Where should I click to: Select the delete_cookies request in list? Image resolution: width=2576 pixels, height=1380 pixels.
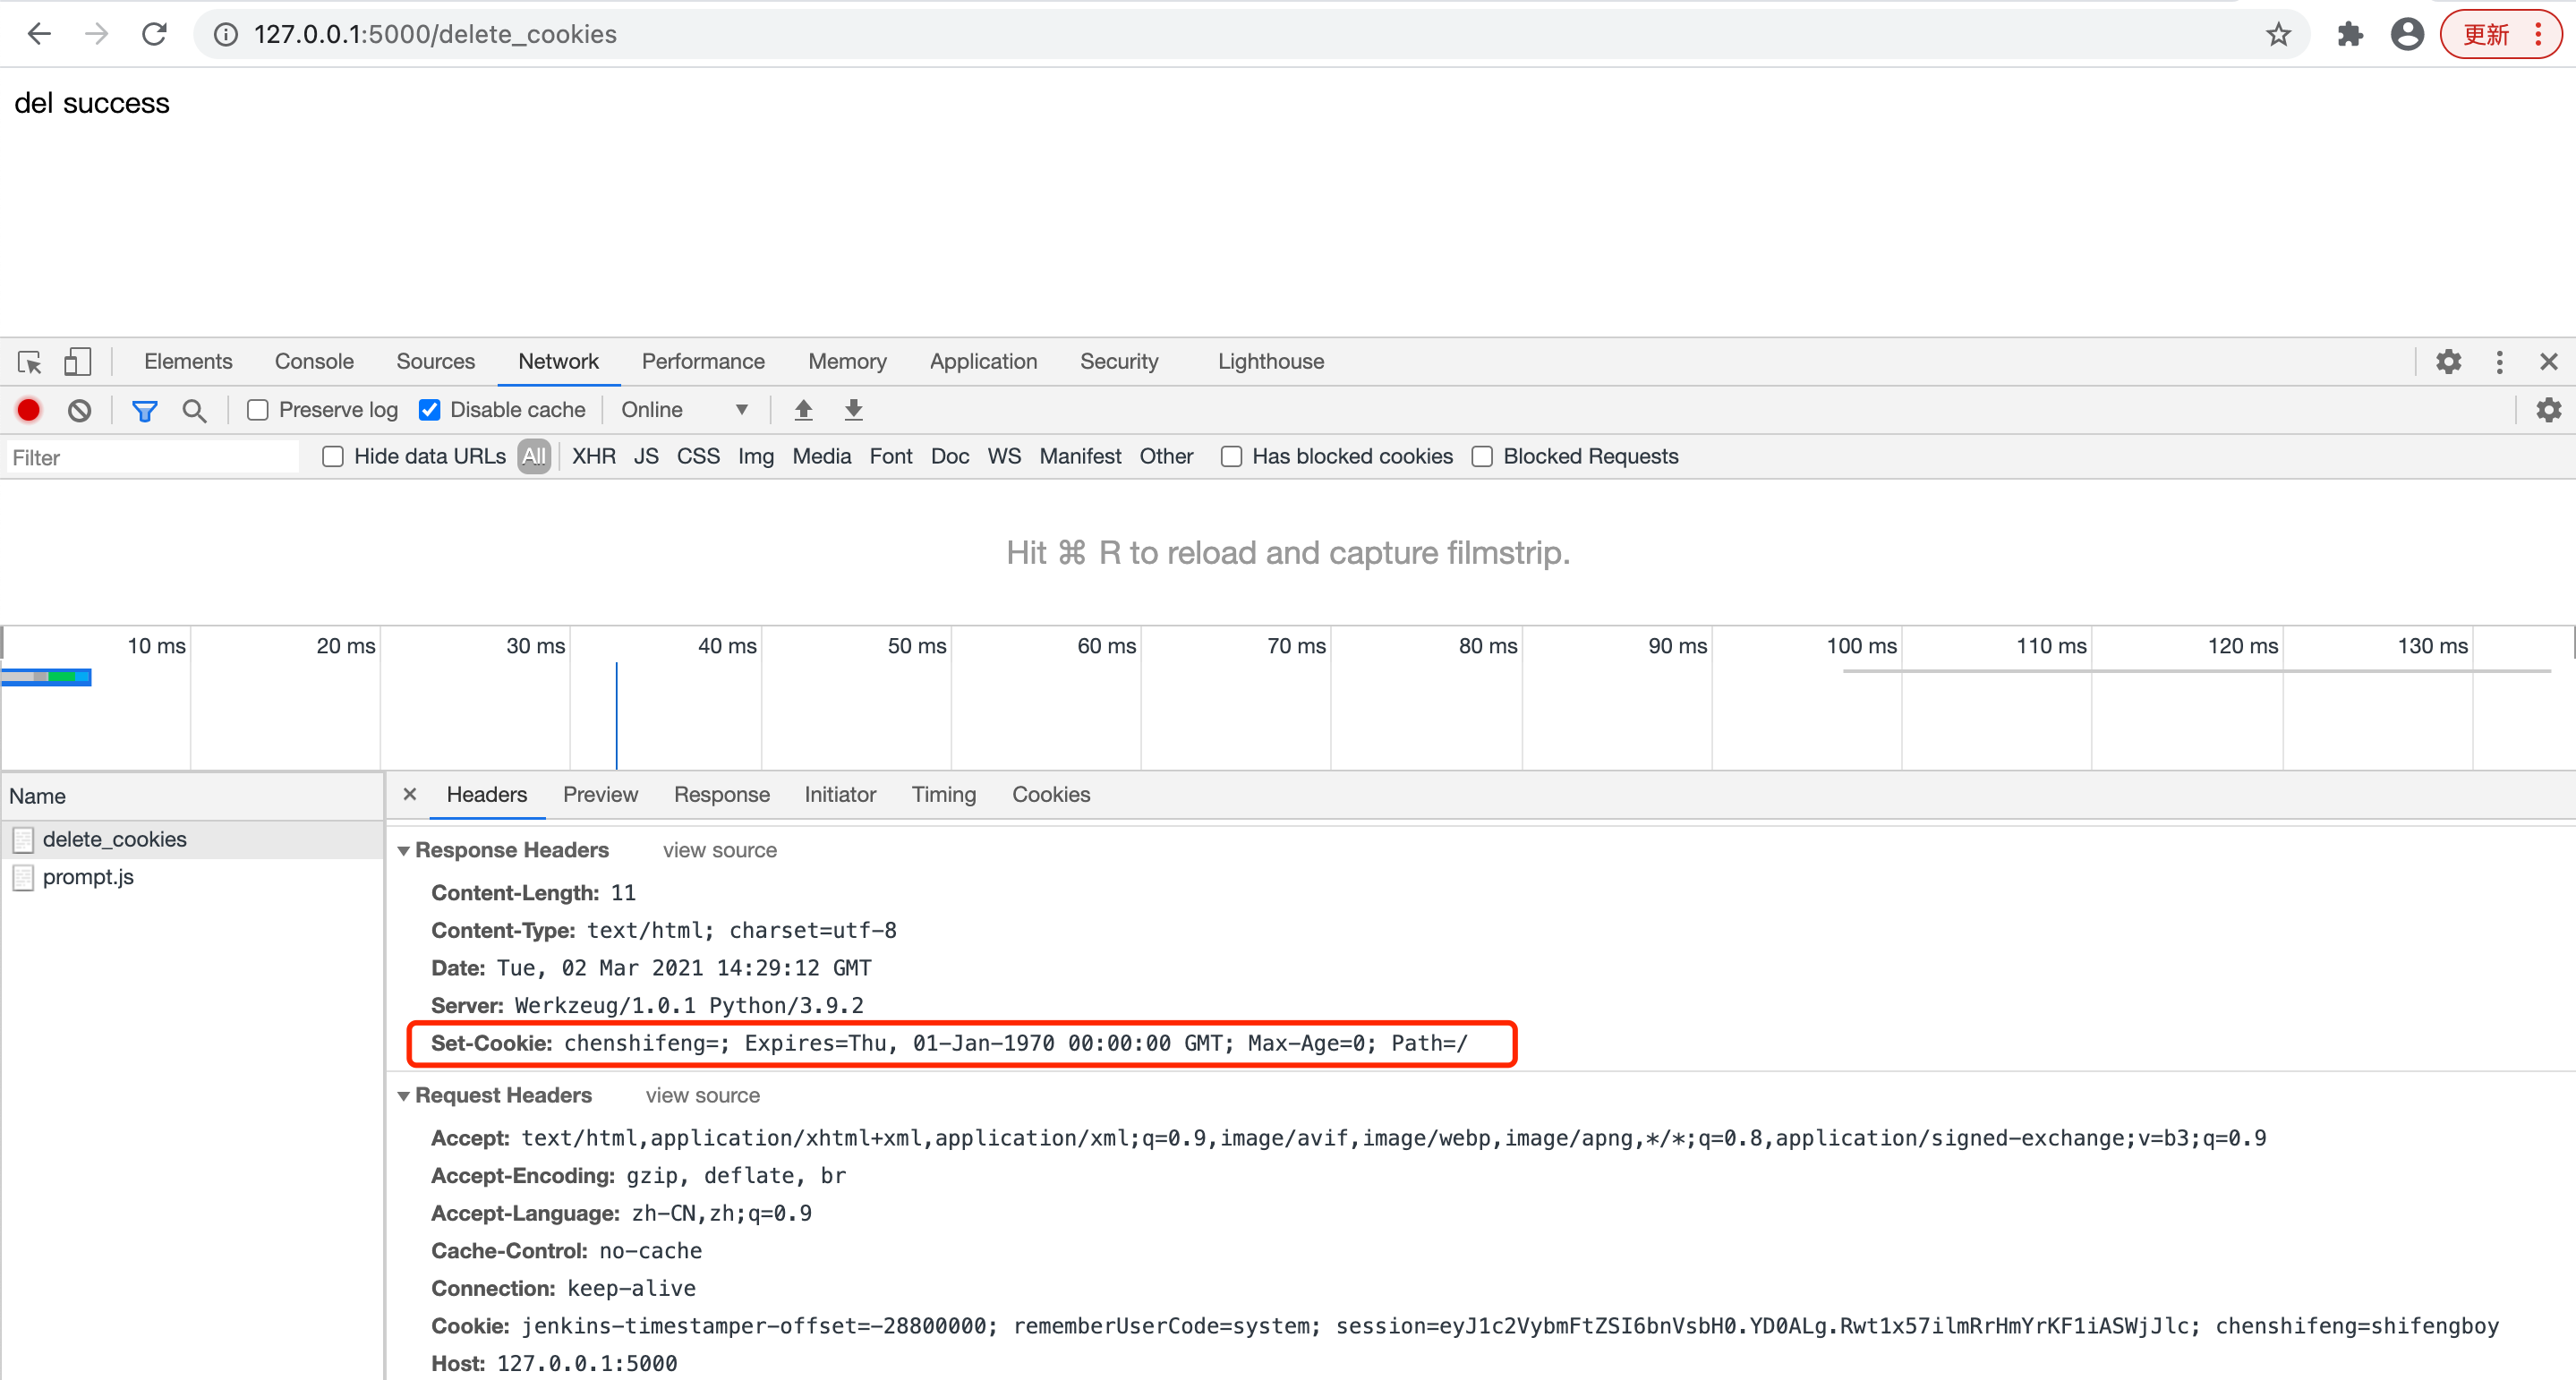pyautogui.click(x=111, y=837)
